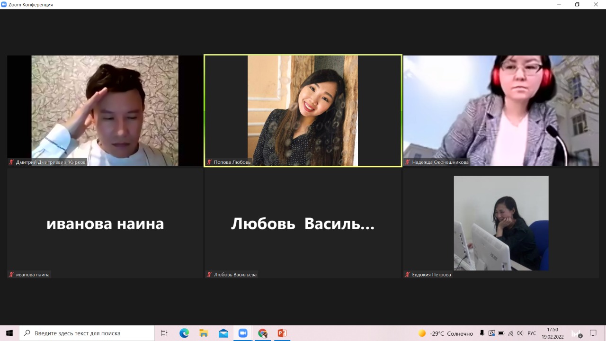606x341 pixels.
Task: Open the notification center icon
Action: [593, 333]
